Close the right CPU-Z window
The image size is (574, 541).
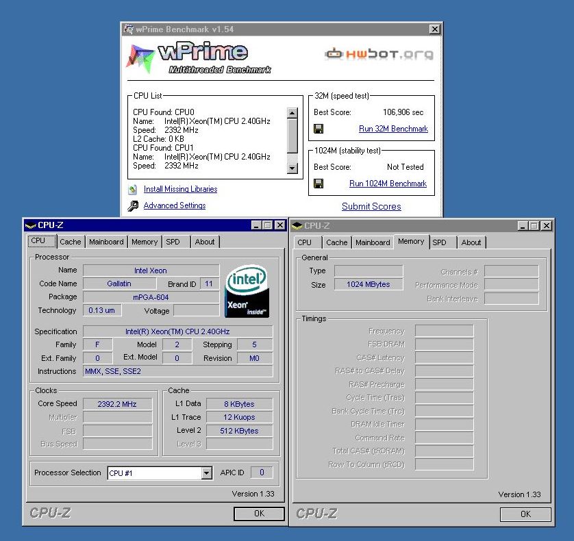click(x=547, y=226)
